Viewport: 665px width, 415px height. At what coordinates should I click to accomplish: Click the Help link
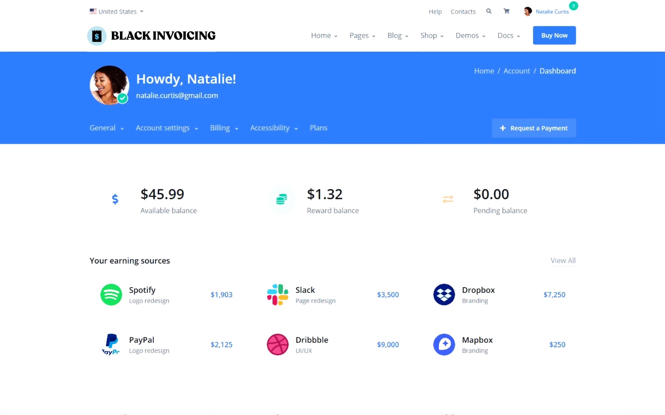pyautogui.click(x=435, y=12)
